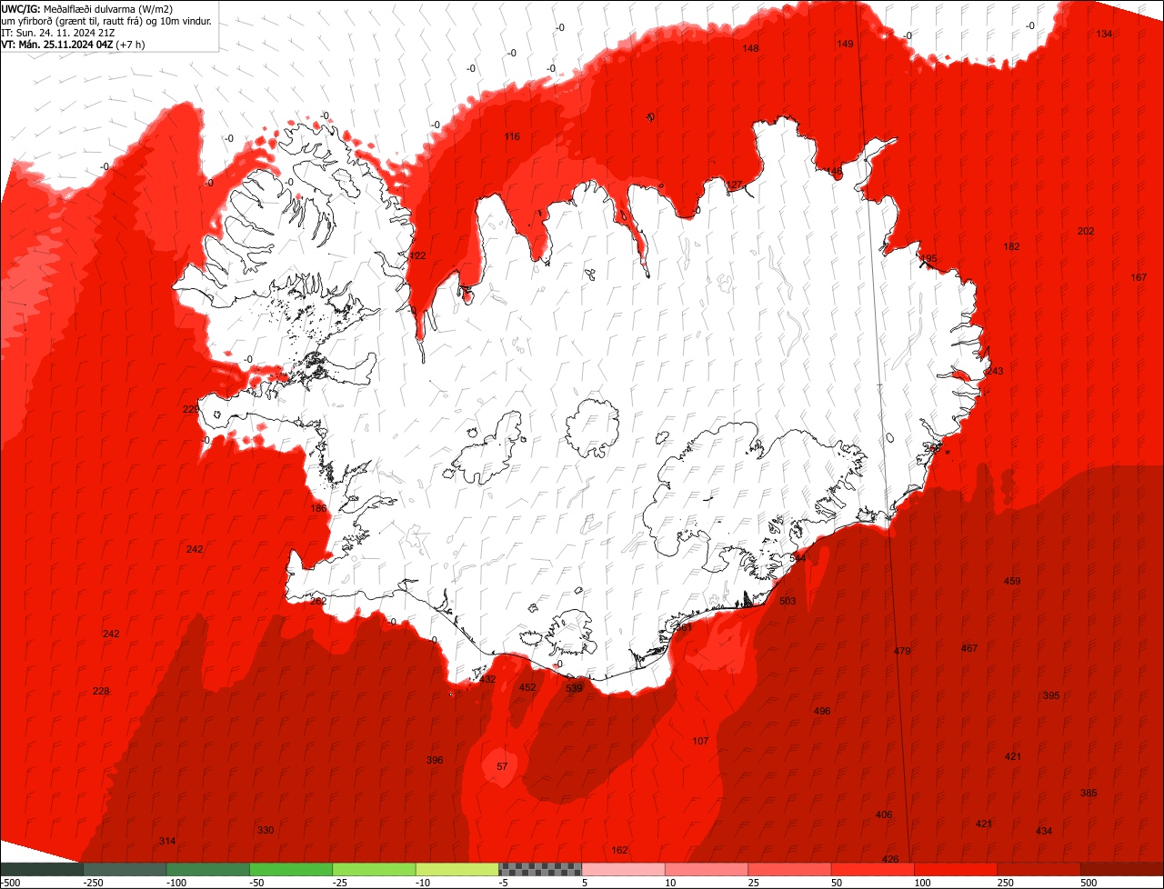Click the darkest green -500 to -250 legend swatch
Viewport: 1164px width, 889px height.
41,869
